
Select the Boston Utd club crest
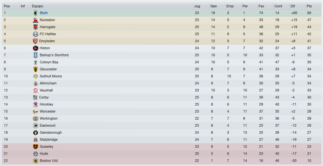[35, 161]
